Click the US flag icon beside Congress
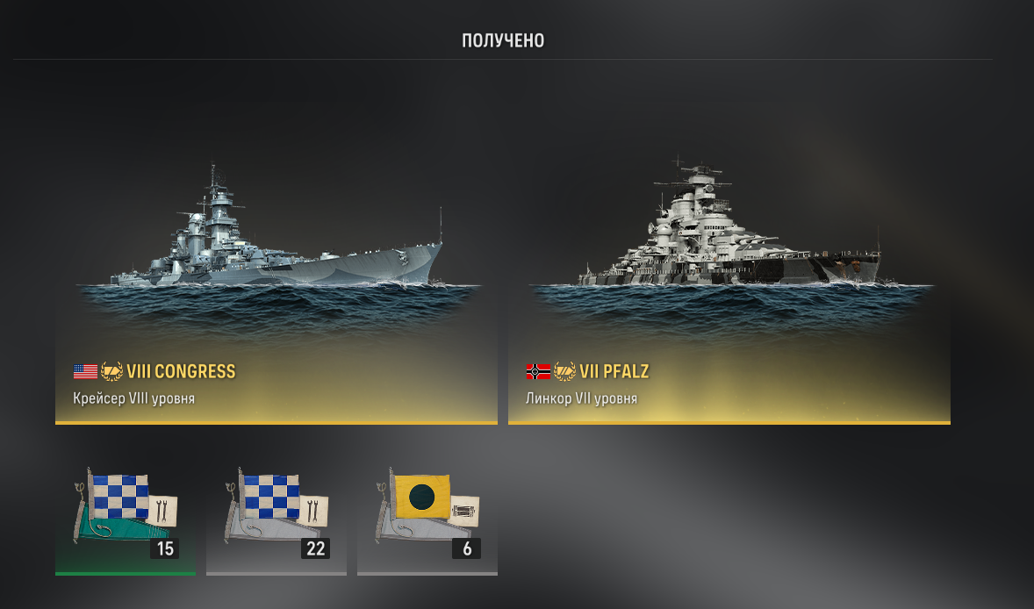Screen dimensions: 1034x609 click(x=85, y=372)
